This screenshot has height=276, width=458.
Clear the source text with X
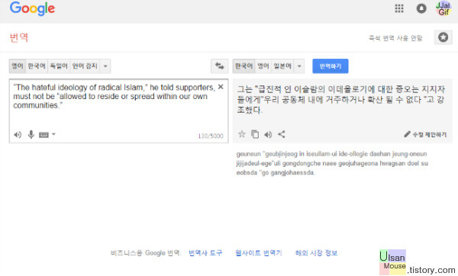tap(221, 87)
